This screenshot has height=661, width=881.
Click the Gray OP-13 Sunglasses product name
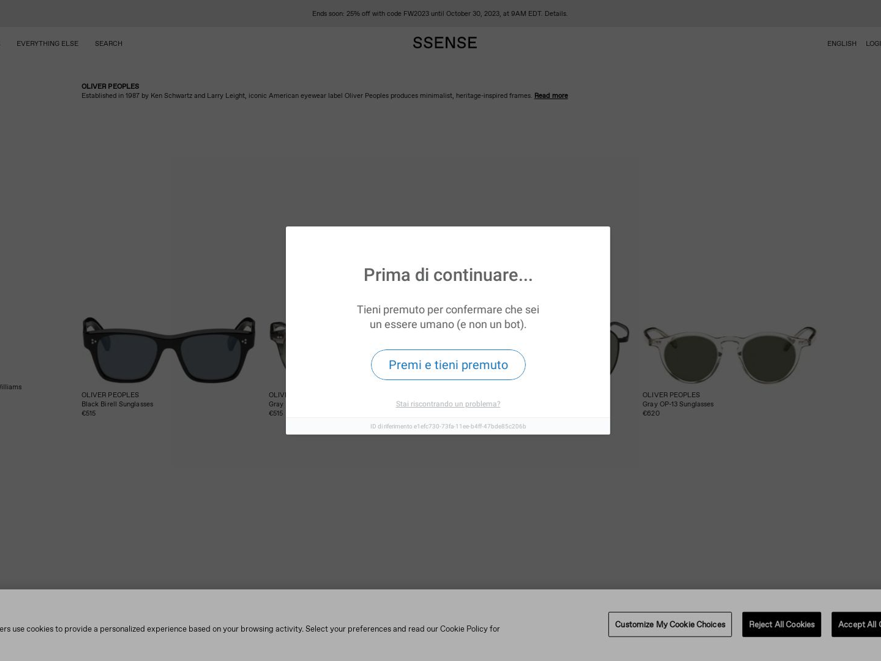pyautogui.click(x=678, y=404)
